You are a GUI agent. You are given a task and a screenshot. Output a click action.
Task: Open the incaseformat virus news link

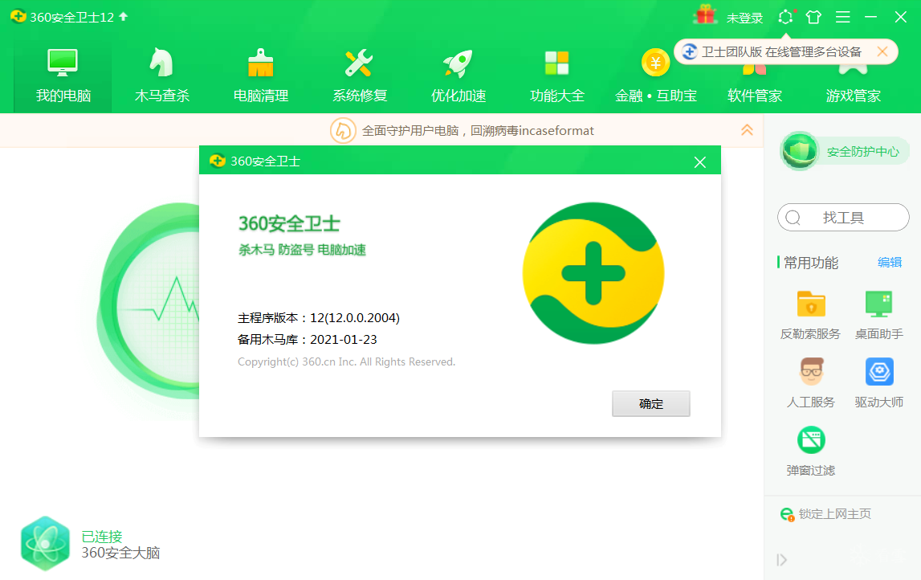(x=478, y=130)
